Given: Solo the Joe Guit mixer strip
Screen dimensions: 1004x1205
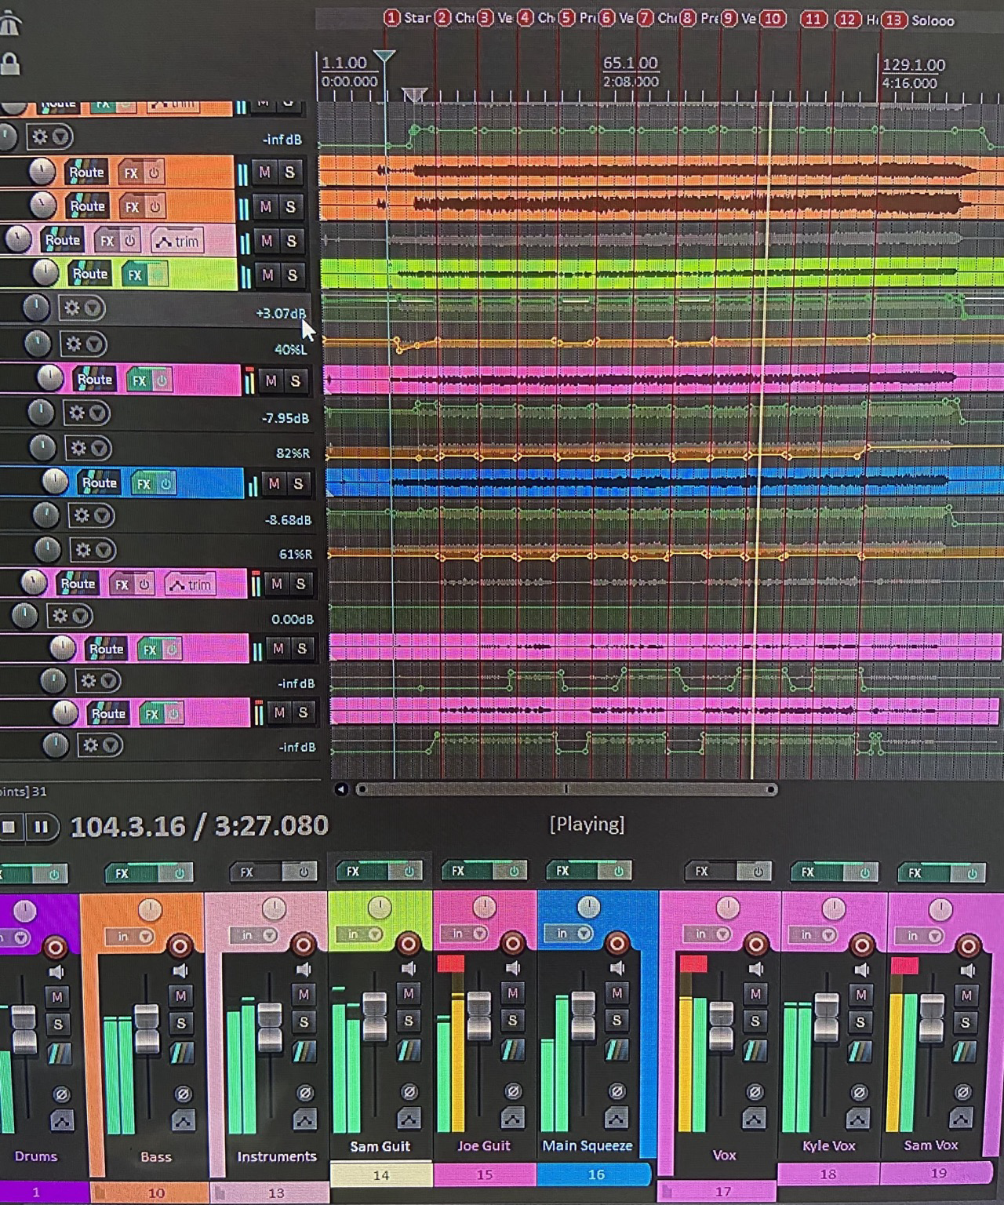Looking at the screenshot, I should (x=512, y=1020).
